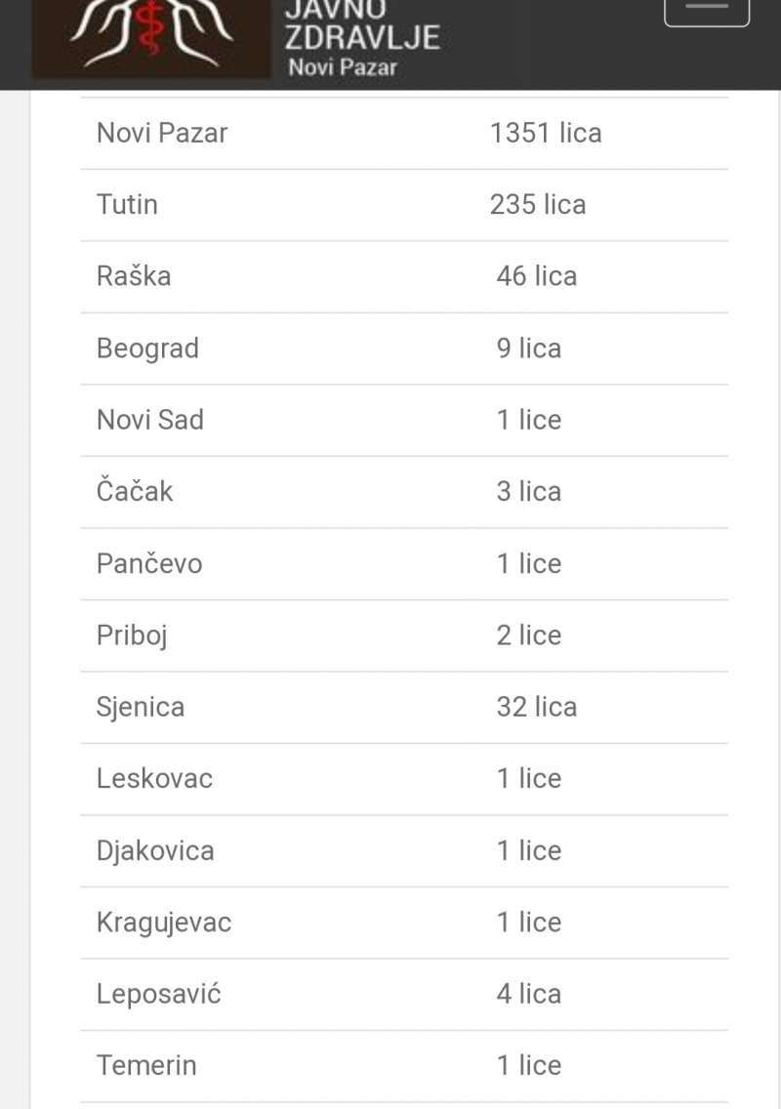Click the Raška city name

134,276
